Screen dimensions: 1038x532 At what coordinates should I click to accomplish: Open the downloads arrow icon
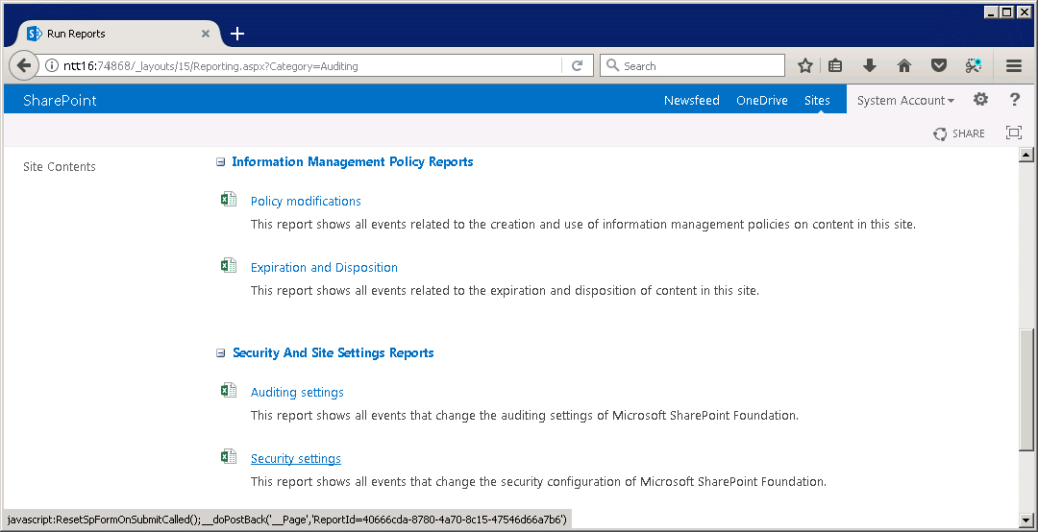[870, 65]
